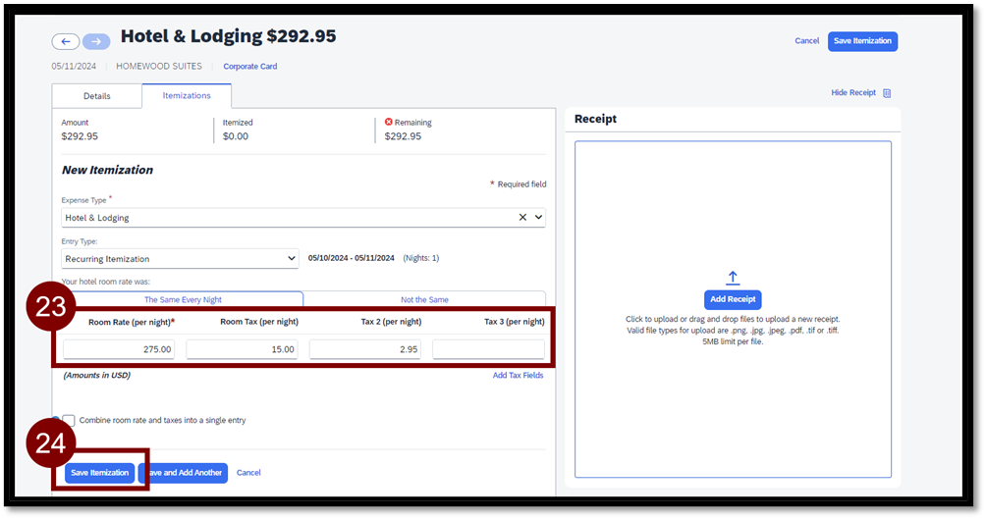Image resolution: width=986 pixels, height=519 pixels.
Task: Click the empty Tax 3 per night field
Action: [x=488, y=349]
